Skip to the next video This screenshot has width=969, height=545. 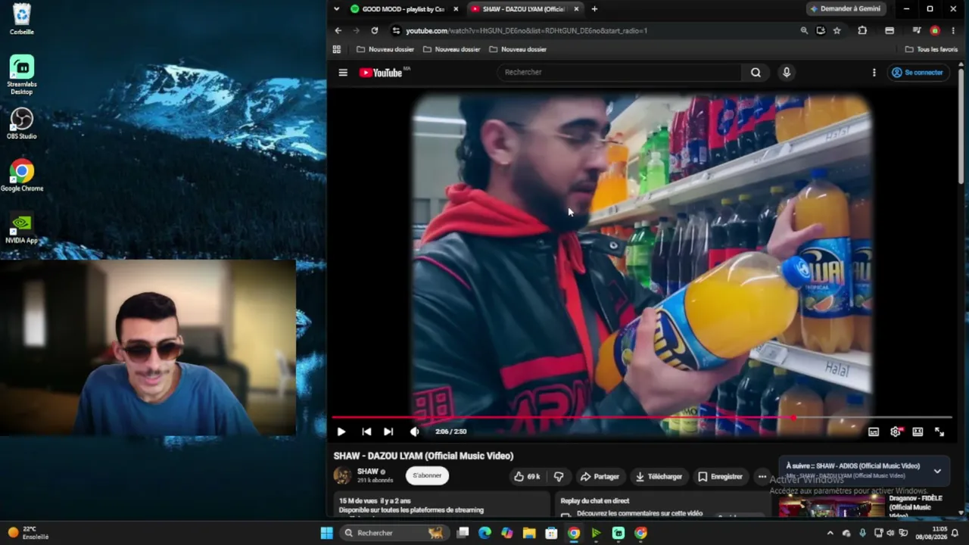click(388, 431)
